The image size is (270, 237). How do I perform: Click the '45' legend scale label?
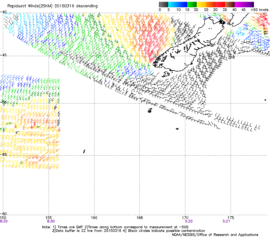[243, 10]
